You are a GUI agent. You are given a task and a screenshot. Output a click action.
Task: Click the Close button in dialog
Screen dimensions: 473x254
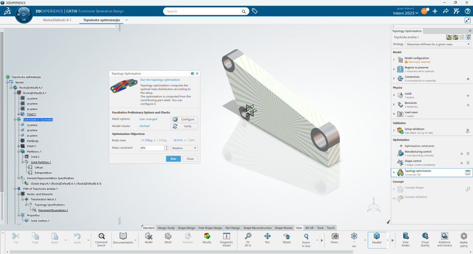coord(190,159)
